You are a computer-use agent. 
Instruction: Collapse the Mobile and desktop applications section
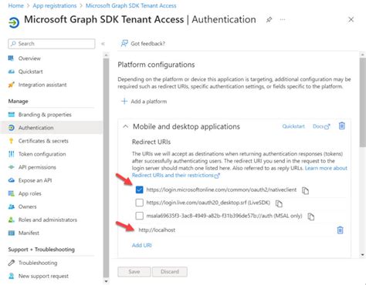point(125,126)
